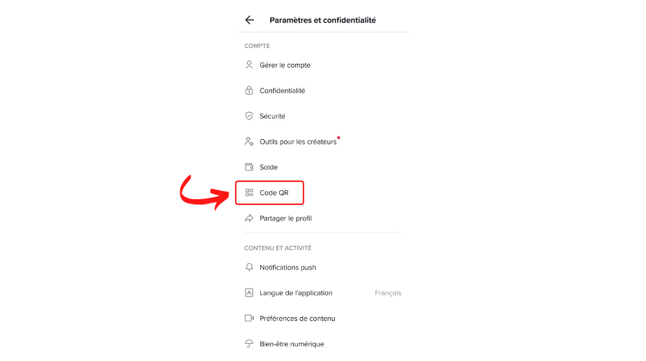Click the wallet icon beside Solde

249,167
